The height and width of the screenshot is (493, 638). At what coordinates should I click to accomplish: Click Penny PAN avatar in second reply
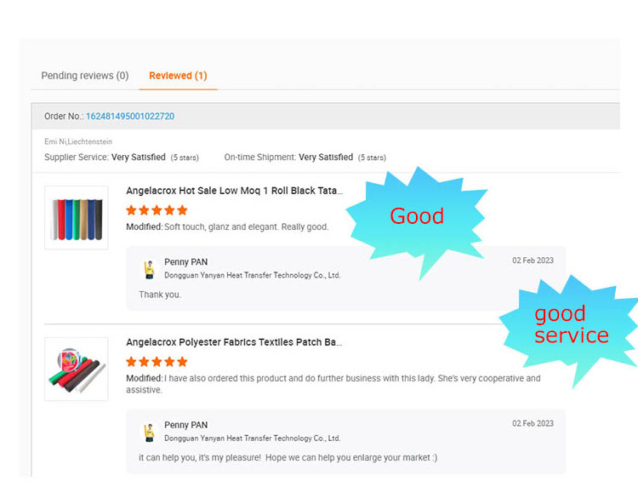150,432
